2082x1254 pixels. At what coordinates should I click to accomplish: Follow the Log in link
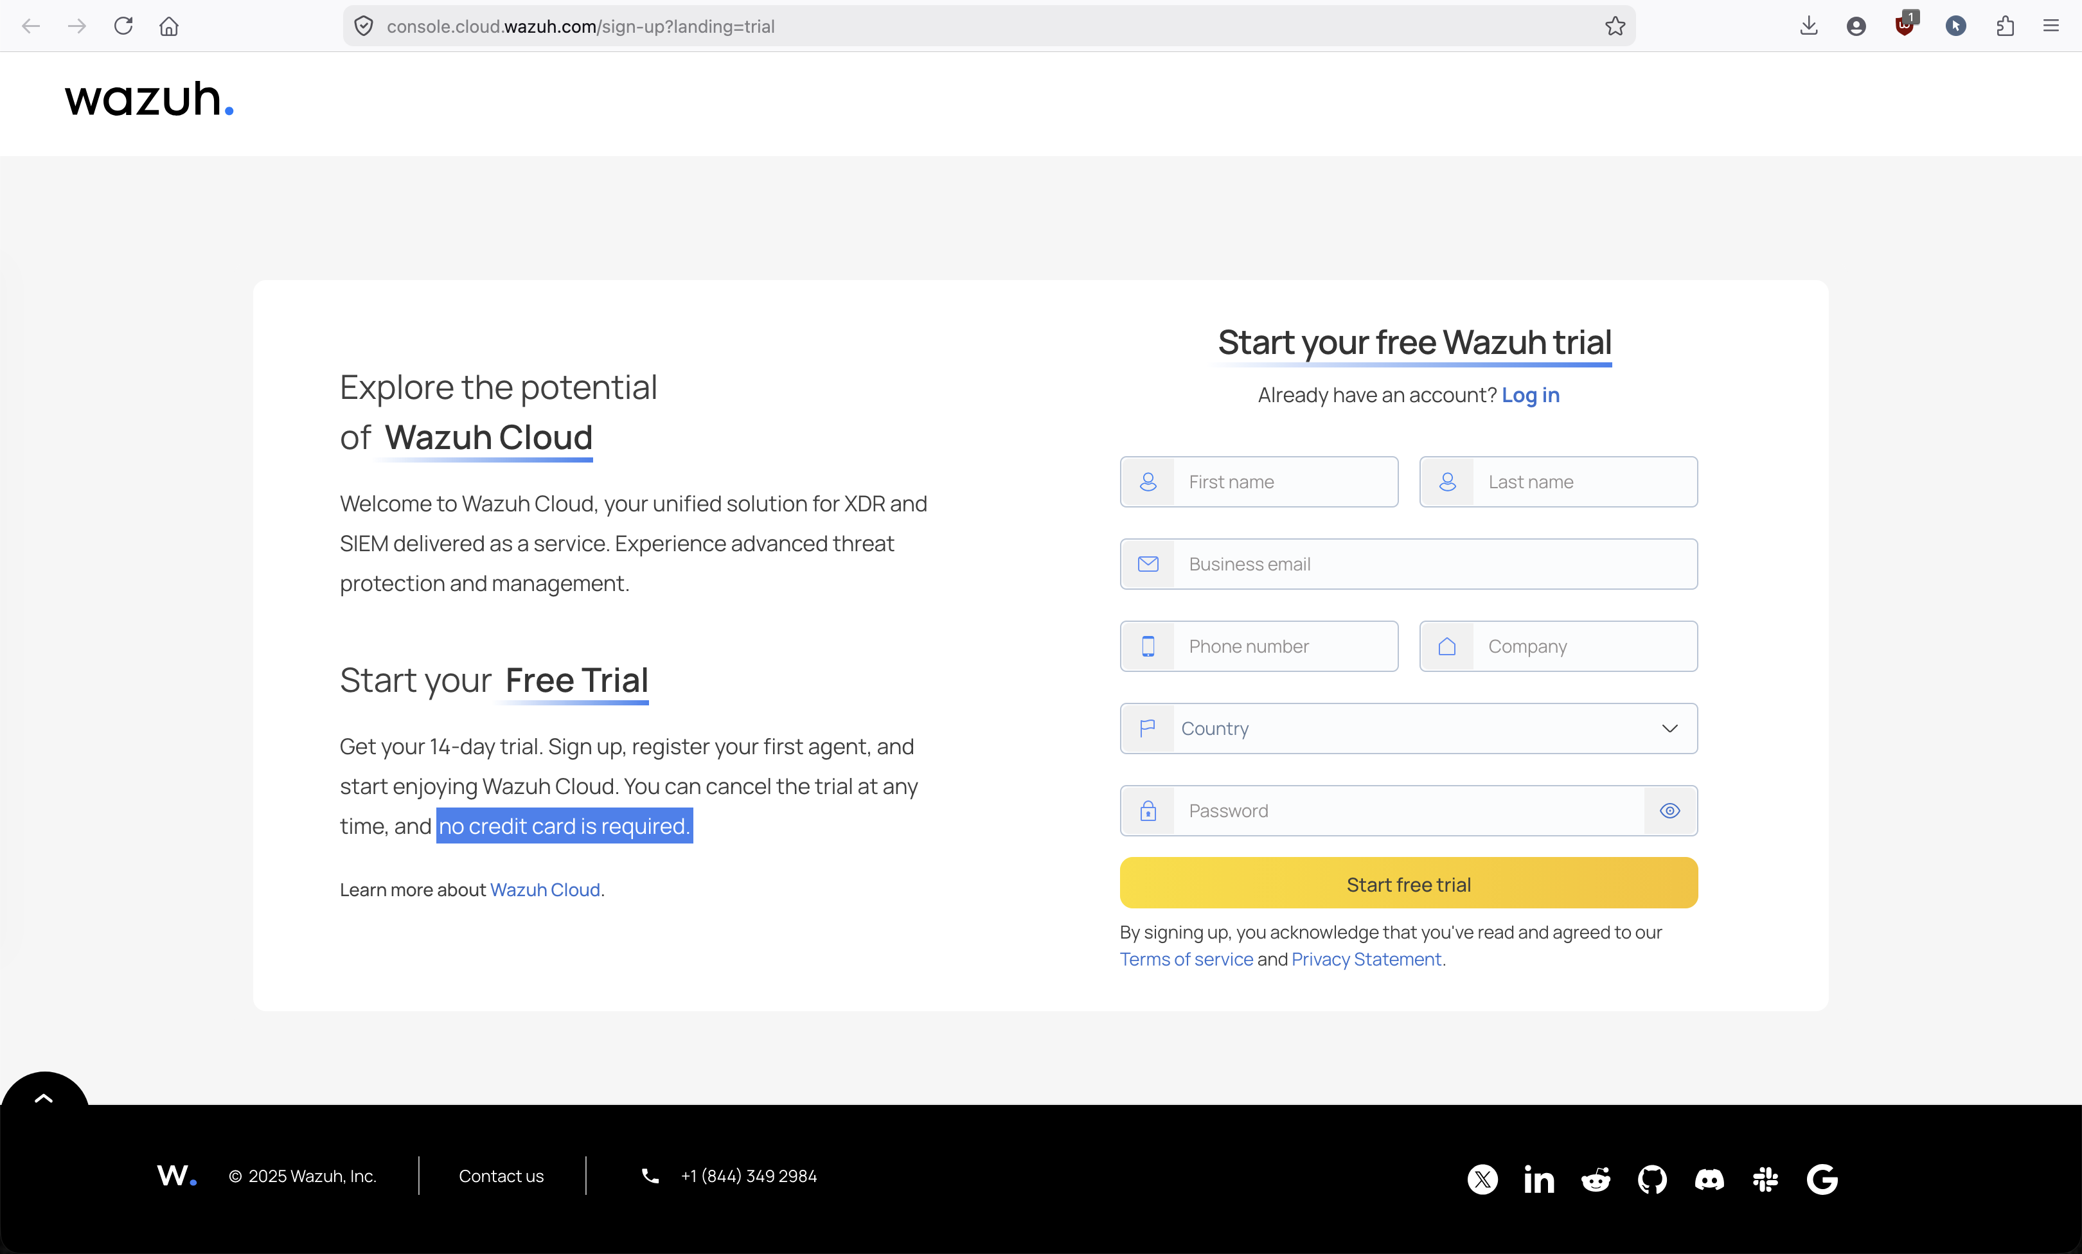point(1530,394)
